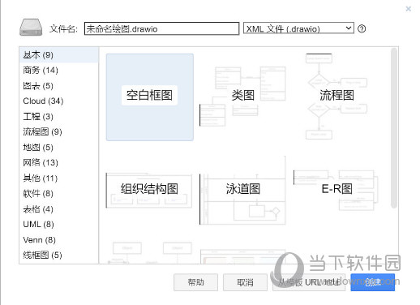Close the dialog with the X icon
420x305 pixels.
click(x=409, y=9)
